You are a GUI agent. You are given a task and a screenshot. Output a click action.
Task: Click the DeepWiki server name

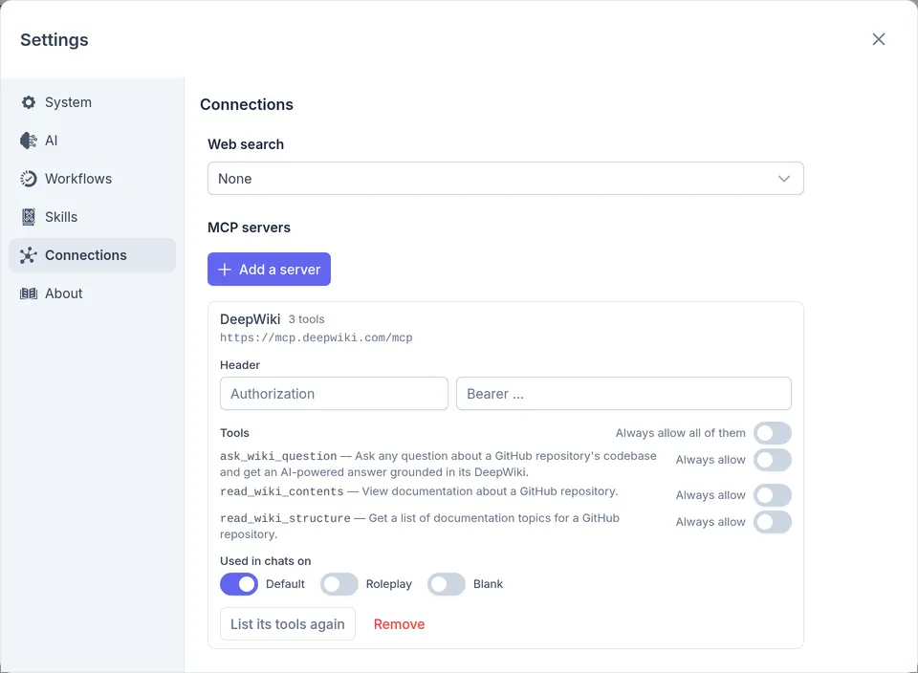point(250,319)
